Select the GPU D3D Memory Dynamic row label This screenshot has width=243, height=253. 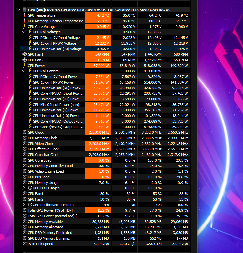click(x=49, y=238)
